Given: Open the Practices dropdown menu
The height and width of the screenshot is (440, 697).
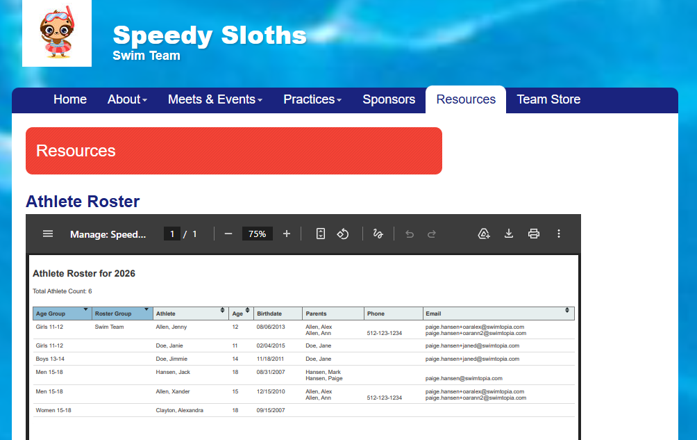Looking at the screenshot, I should (x=312, y=99).
